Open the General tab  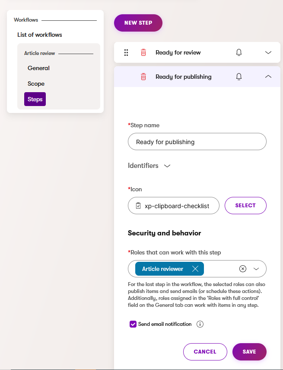pos(38,68)
